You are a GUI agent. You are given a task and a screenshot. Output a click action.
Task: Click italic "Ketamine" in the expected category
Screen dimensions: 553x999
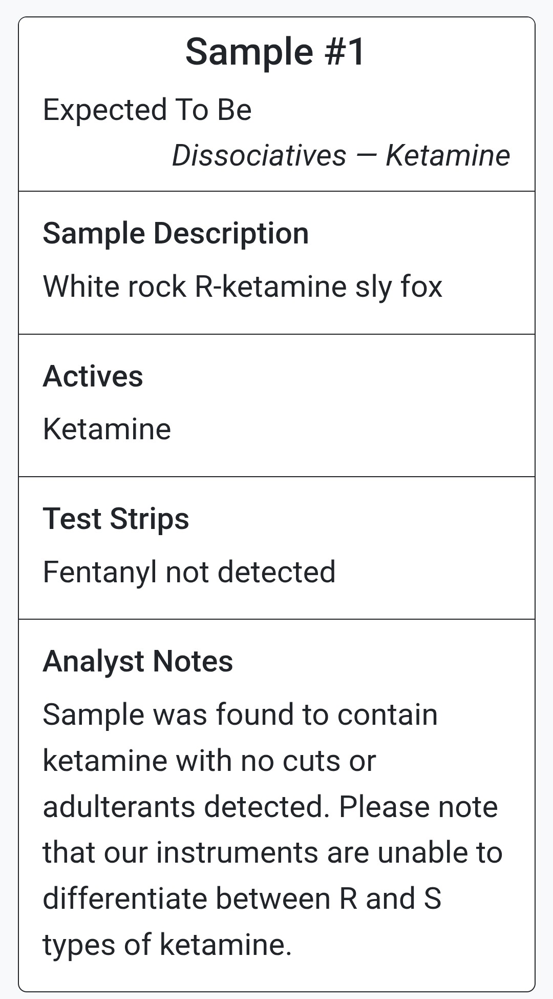click(x=448, y=155)
